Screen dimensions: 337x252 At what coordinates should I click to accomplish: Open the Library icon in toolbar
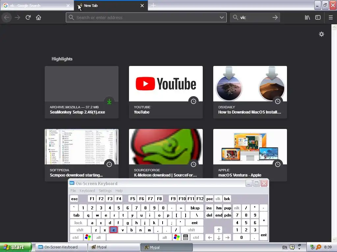(x=307, y=17)
